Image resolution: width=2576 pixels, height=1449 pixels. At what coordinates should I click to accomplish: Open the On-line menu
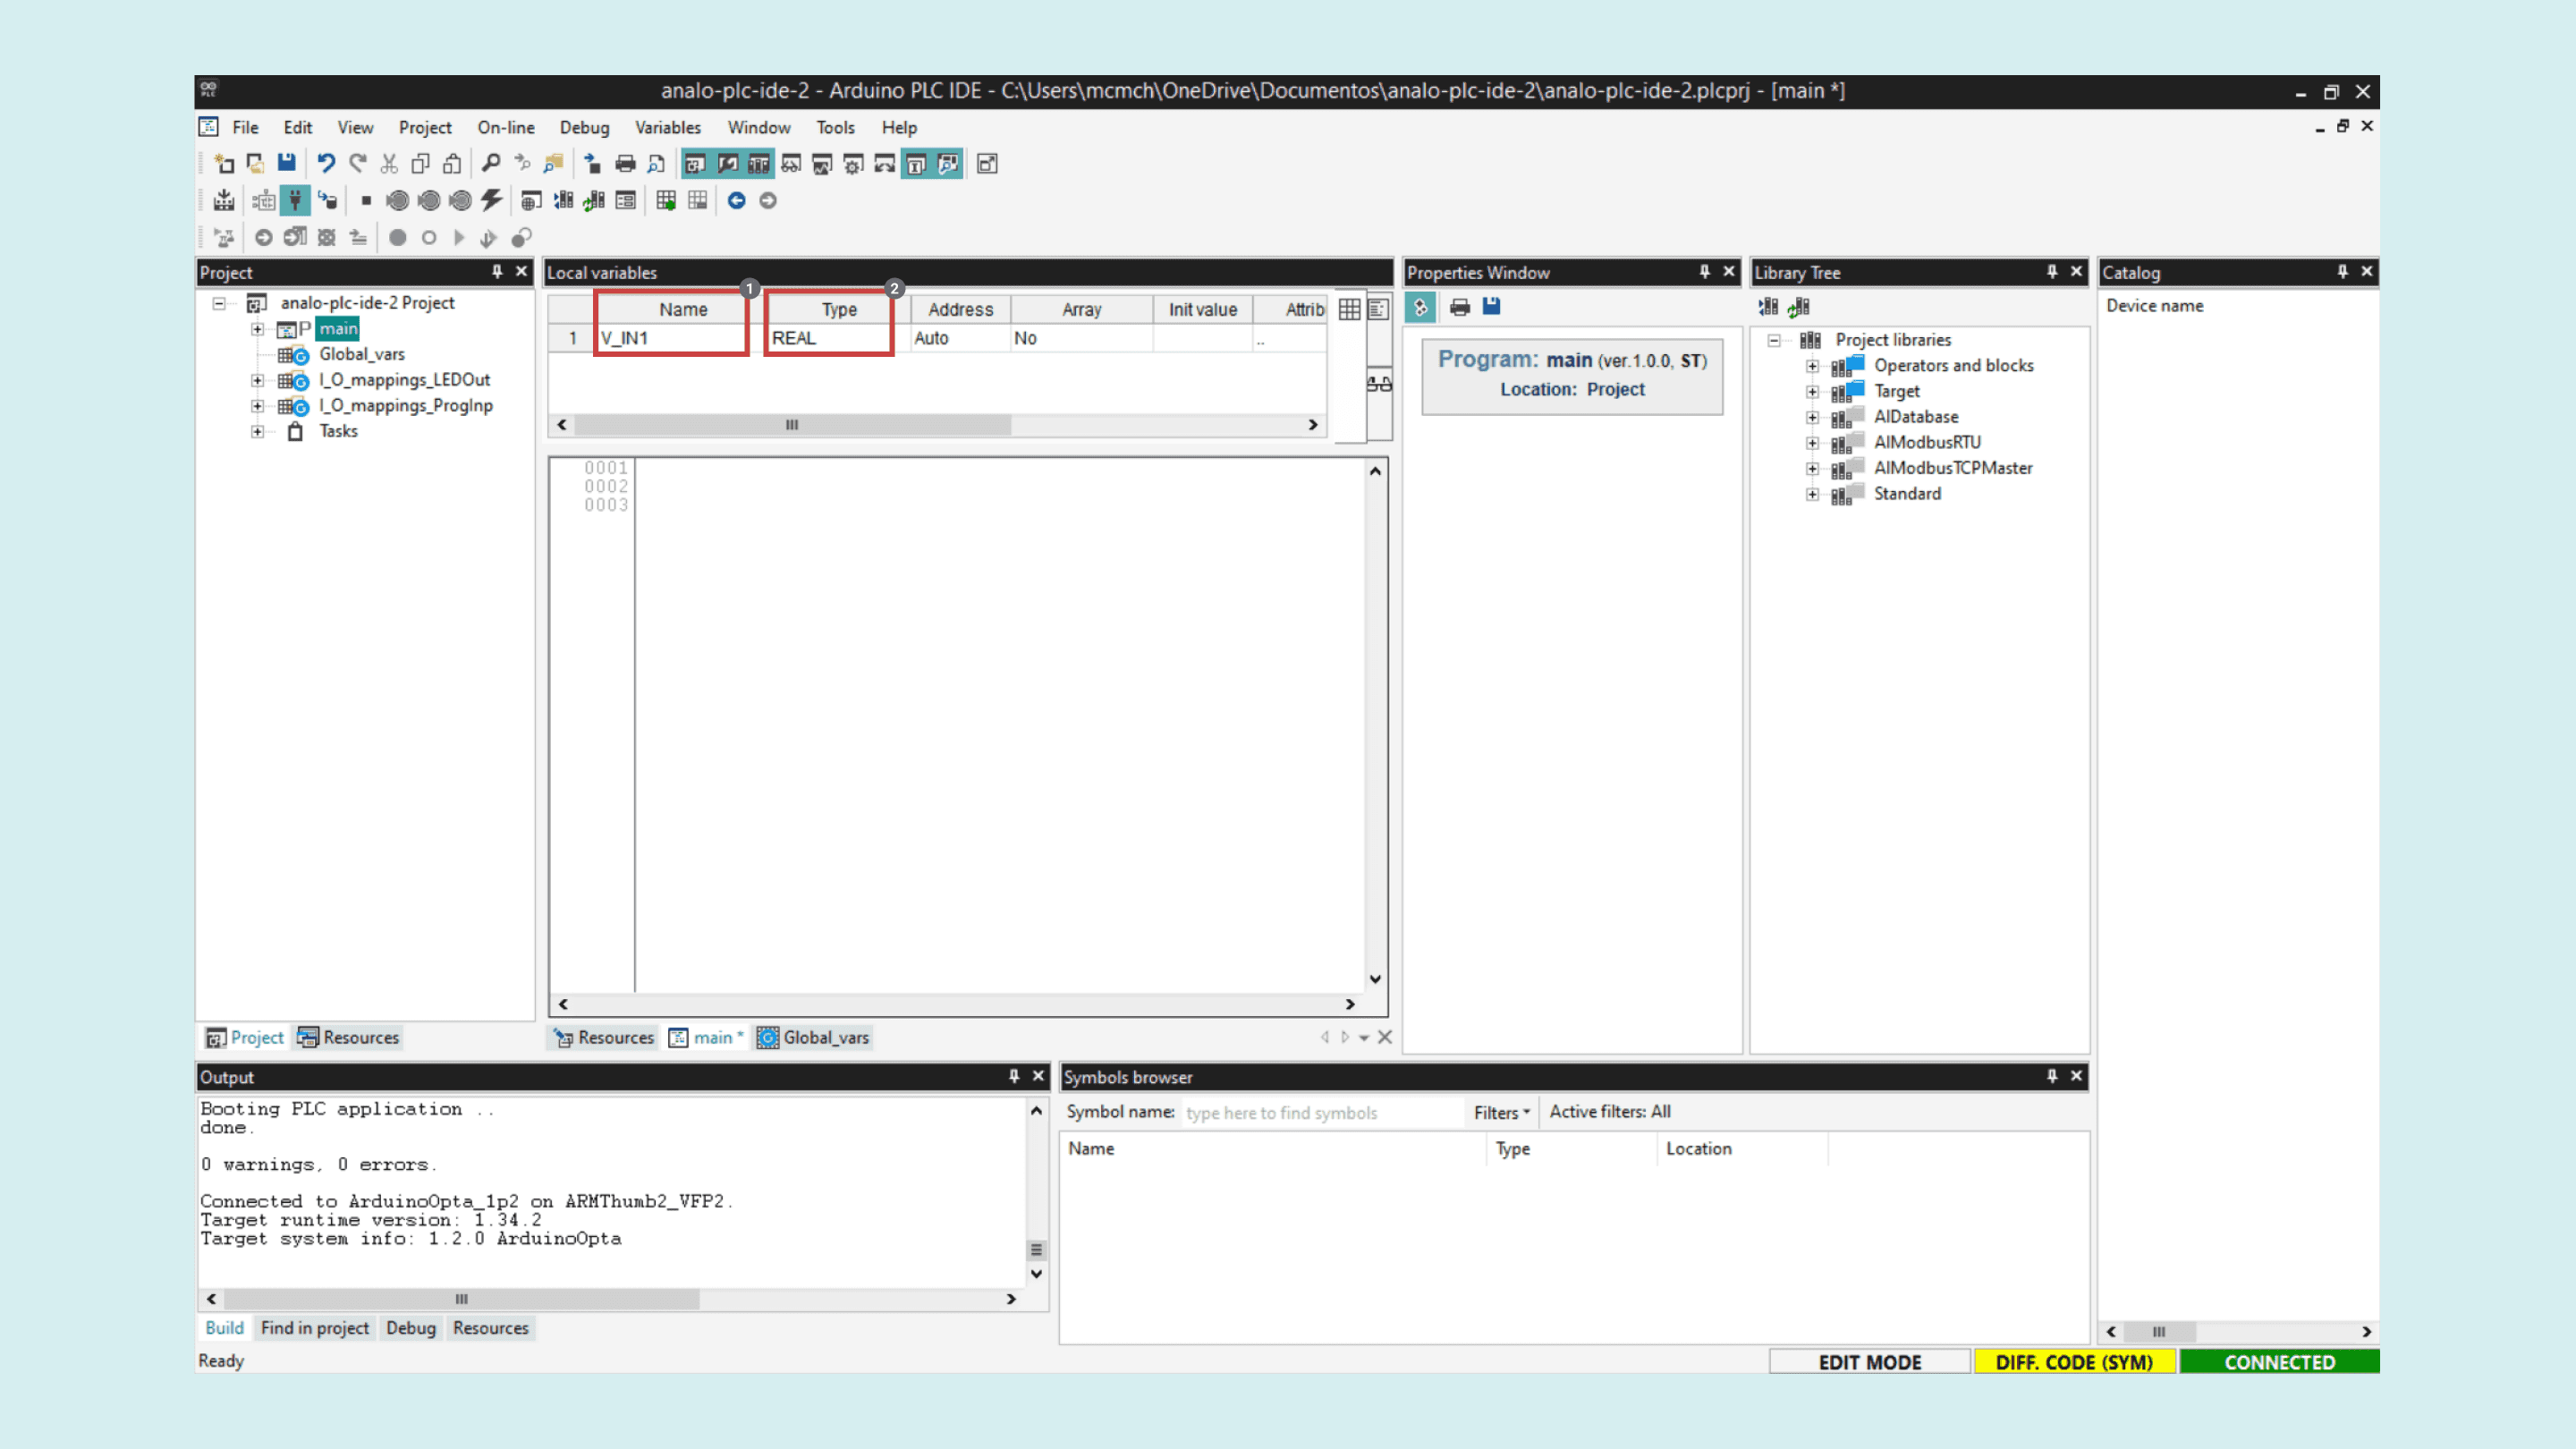[x=505, y=127]
